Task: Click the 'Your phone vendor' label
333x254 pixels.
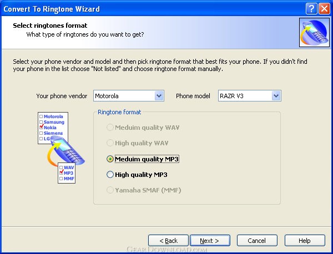Action: pos(62,96)
